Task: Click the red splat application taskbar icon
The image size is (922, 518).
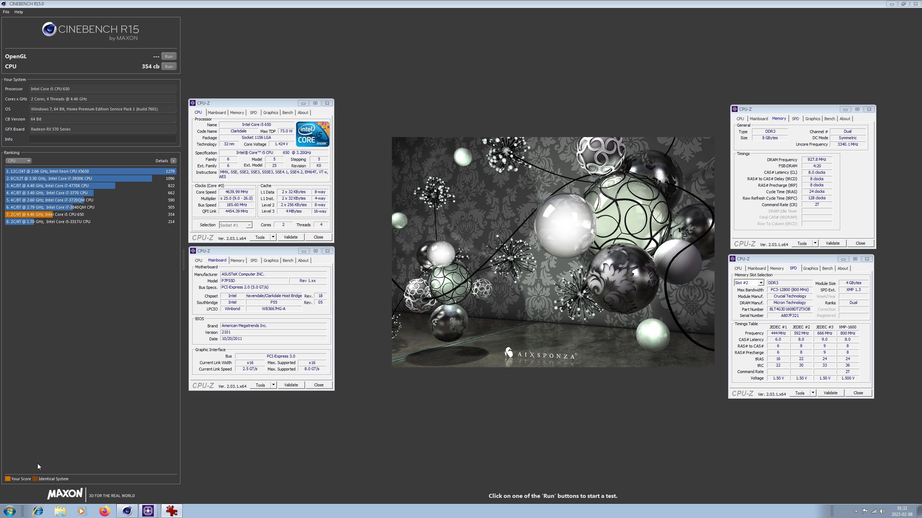Action: [171, 511]
